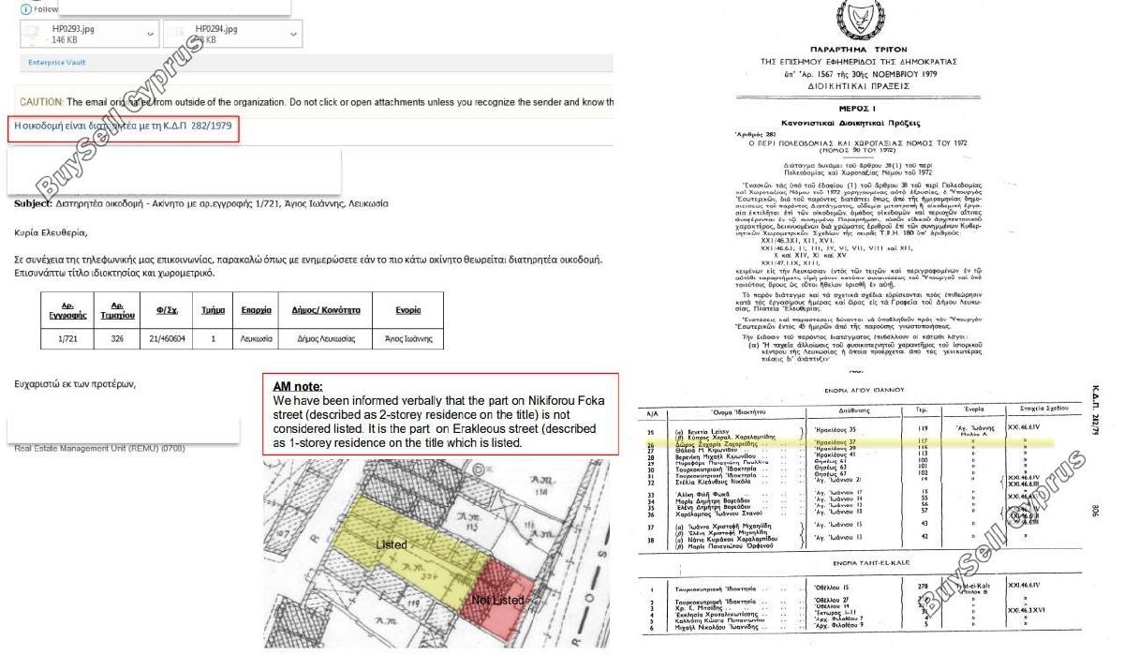Click the AM note heading
This screenshot has width=1124, height=655.
tap(297, 386)
